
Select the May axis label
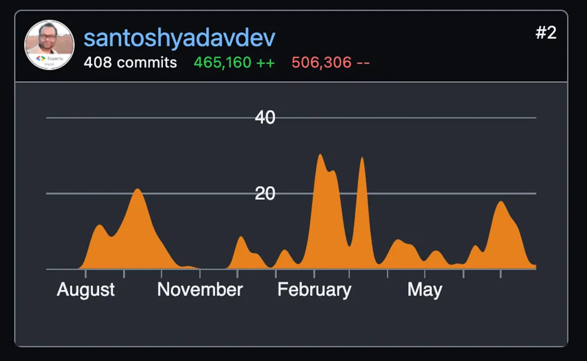point(424,291)
